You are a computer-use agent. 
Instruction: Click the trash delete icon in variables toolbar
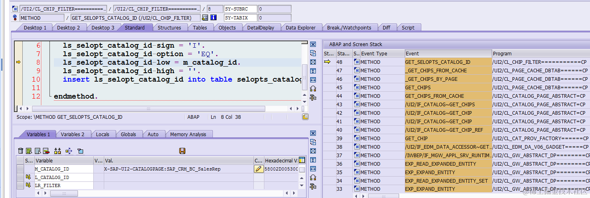click(x=21, y=151)
